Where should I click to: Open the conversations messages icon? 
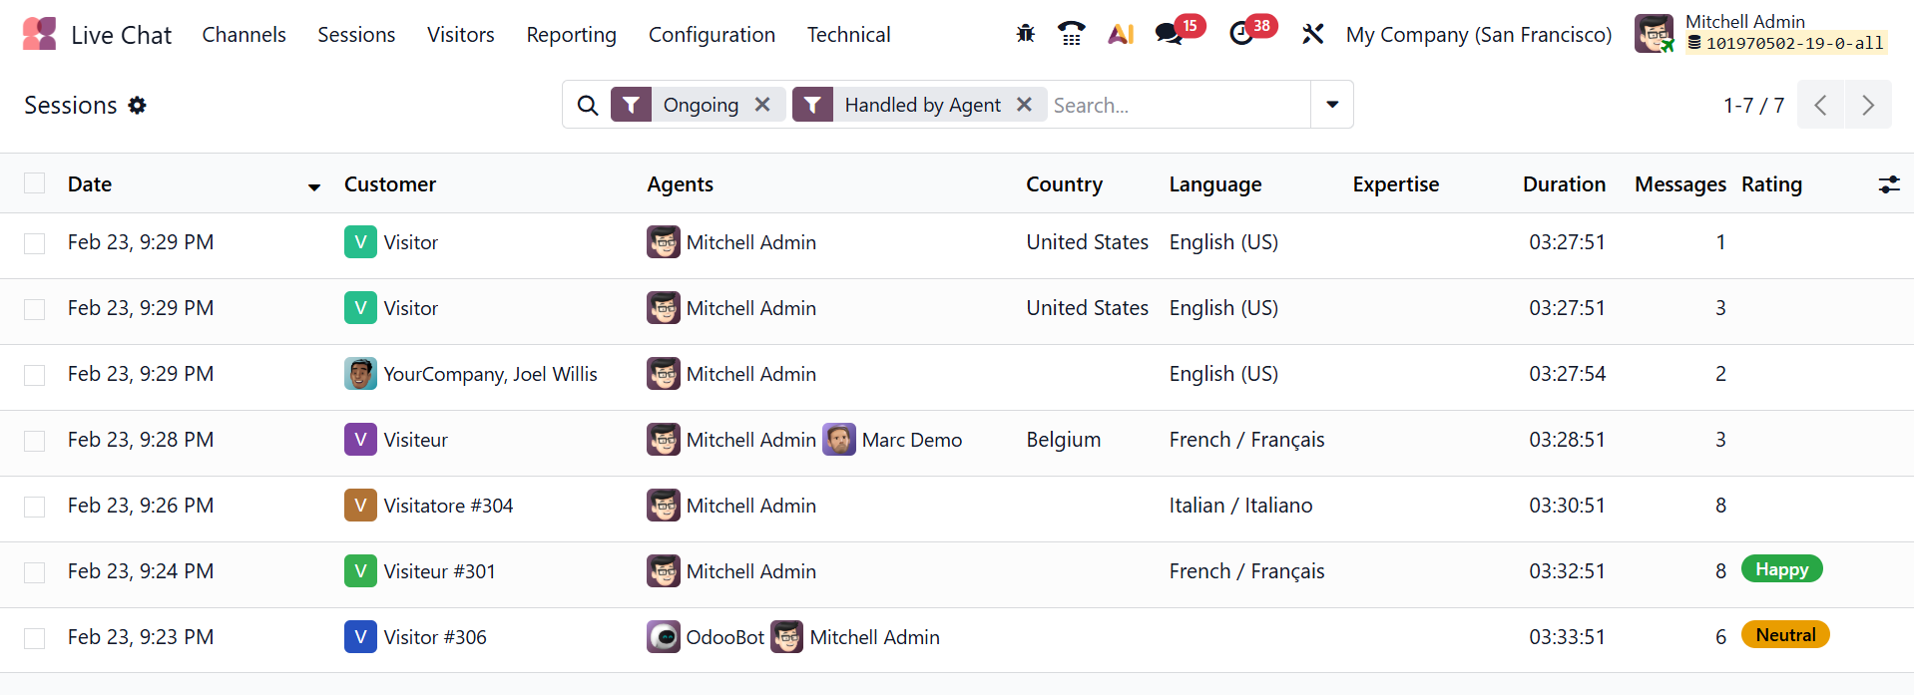point(1169,34)
